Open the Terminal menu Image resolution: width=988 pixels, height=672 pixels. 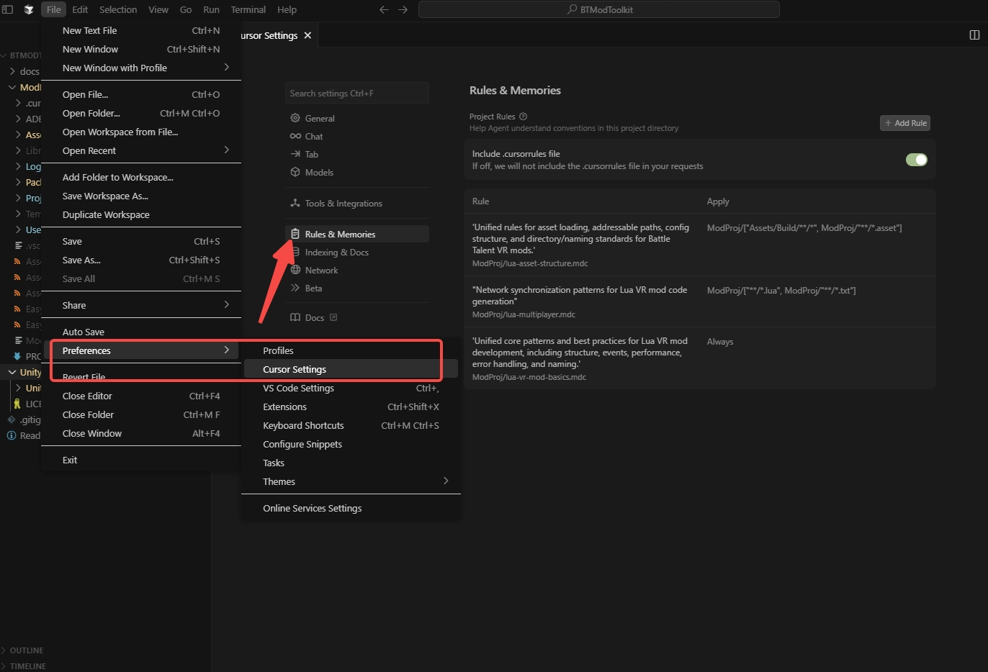(248, 9)
